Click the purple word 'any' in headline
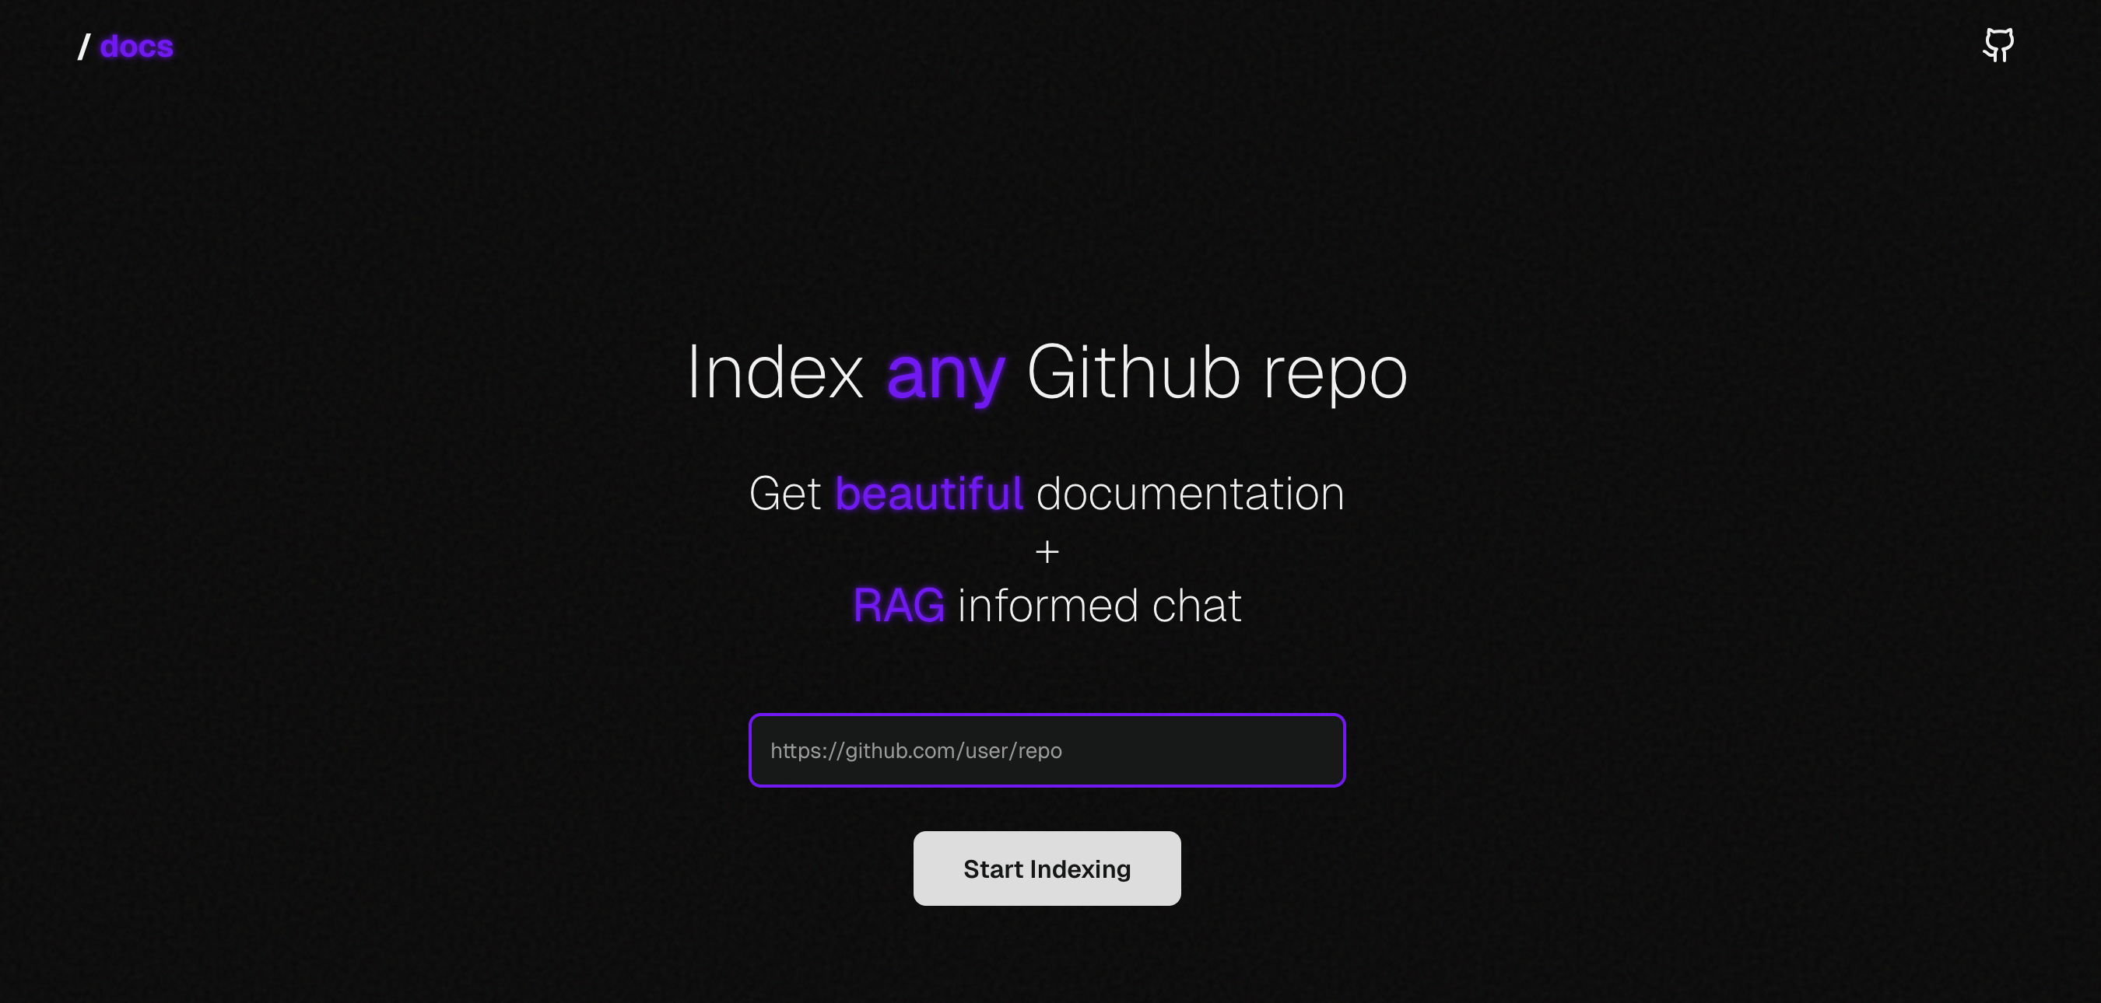Image resolution: width=2101 pixels, height=1003 pixels. point(945,373)
